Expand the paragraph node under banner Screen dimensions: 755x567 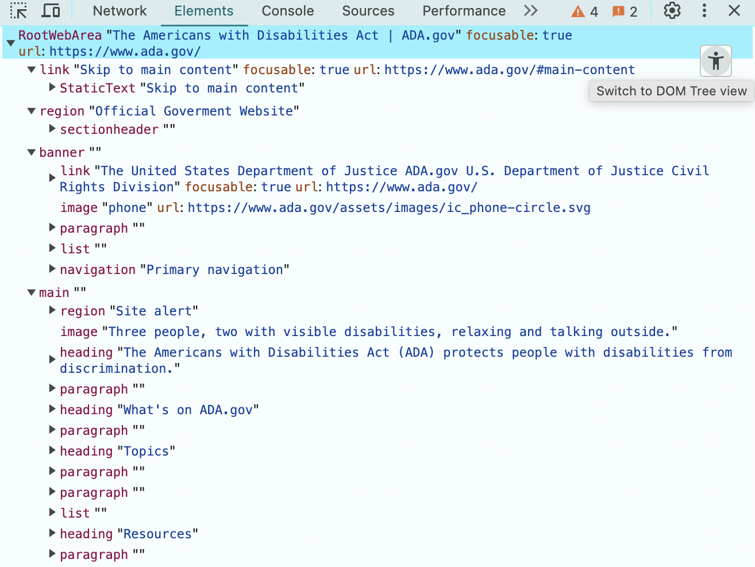click(52, 227)
